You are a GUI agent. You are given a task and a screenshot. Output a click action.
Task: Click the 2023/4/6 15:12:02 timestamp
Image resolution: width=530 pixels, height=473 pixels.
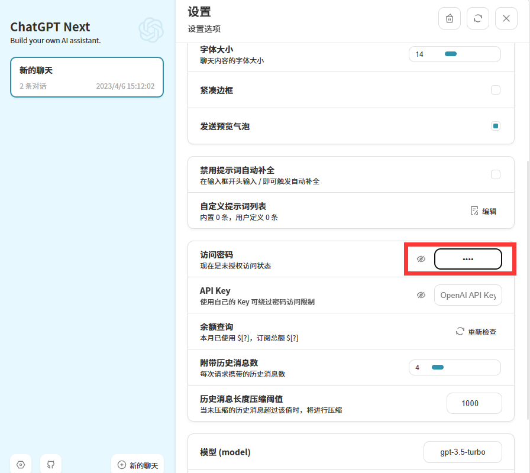(125, 86)
